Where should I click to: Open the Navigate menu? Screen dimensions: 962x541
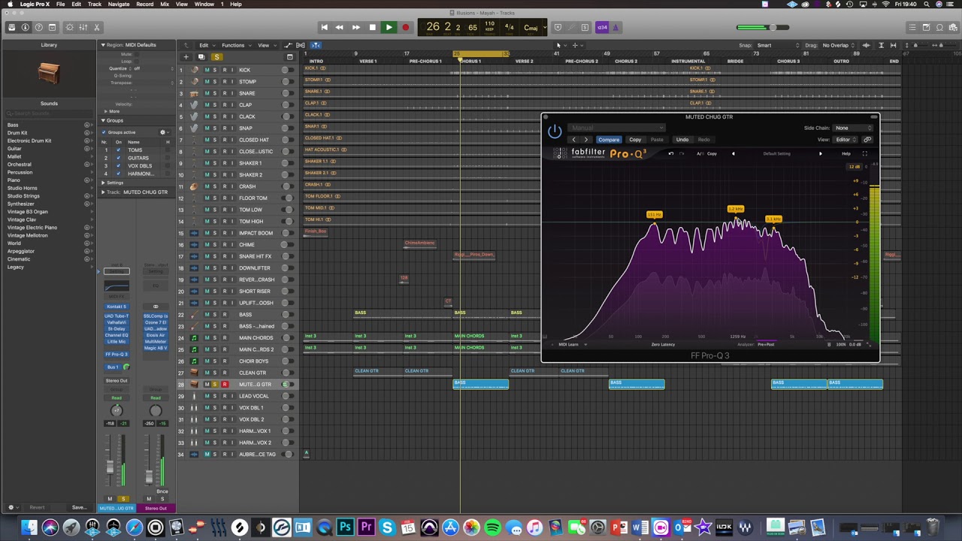[119, 5]
